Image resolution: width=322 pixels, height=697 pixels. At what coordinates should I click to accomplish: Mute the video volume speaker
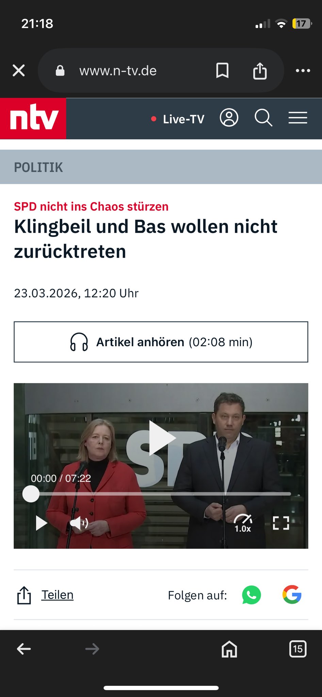point(79,523)
